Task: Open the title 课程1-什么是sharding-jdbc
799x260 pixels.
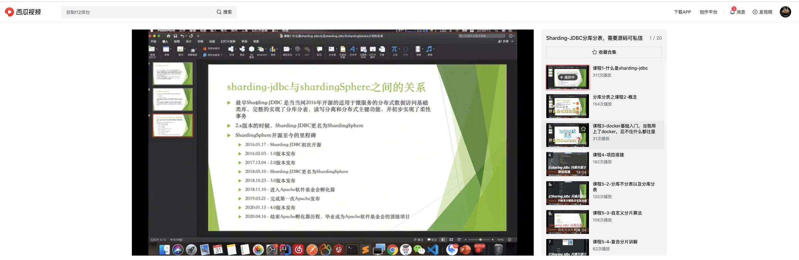Action: point(620,68)
